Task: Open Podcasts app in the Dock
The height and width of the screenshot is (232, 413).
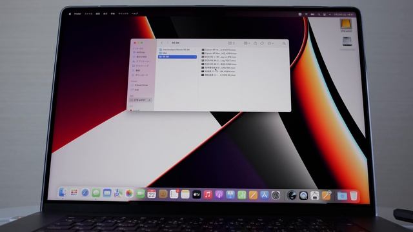Action: coord(219,195)
